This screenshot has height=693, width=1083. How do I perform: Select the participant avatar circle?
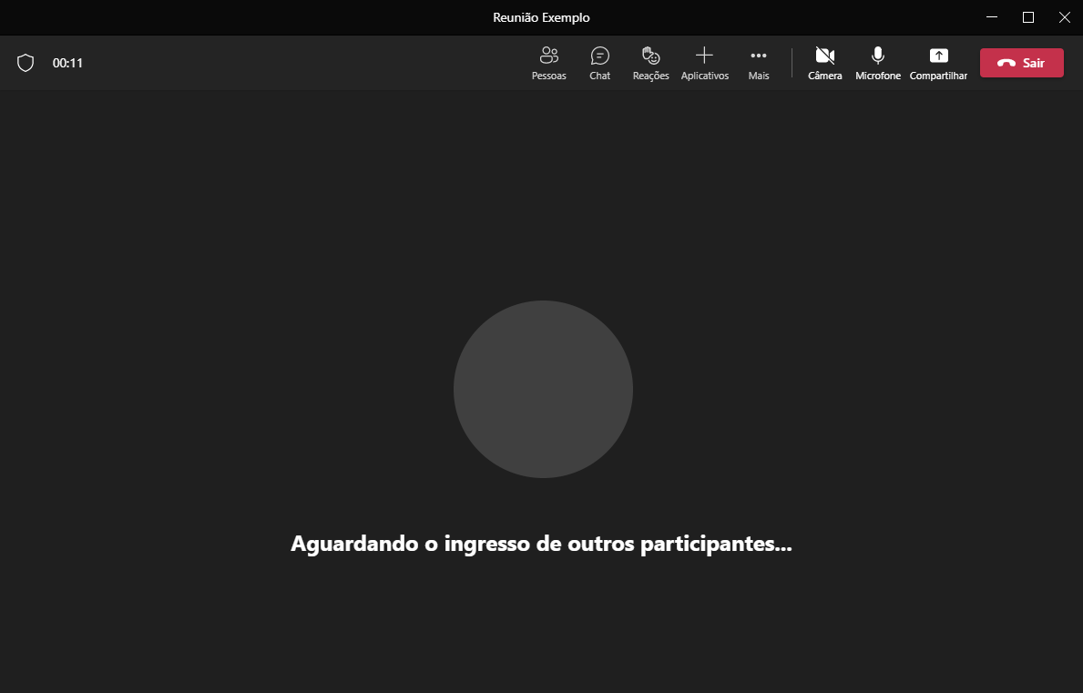543,389
